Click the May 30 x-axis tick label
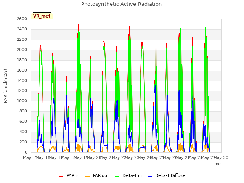The height and width of the screenshot is (183, 244). pyautogui.click(x=221, y=157)
